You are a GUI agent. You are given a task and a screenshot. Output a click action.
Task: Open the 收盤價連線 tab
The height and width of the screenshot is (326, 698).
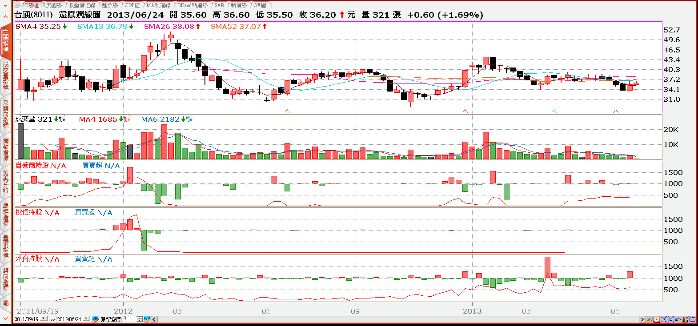tap(82, 5)
